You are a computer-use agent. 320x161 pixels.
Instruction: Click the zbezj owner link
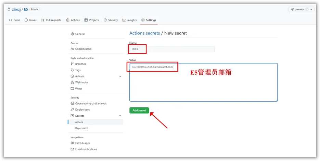pyautogui.click(x=16, y=9)
